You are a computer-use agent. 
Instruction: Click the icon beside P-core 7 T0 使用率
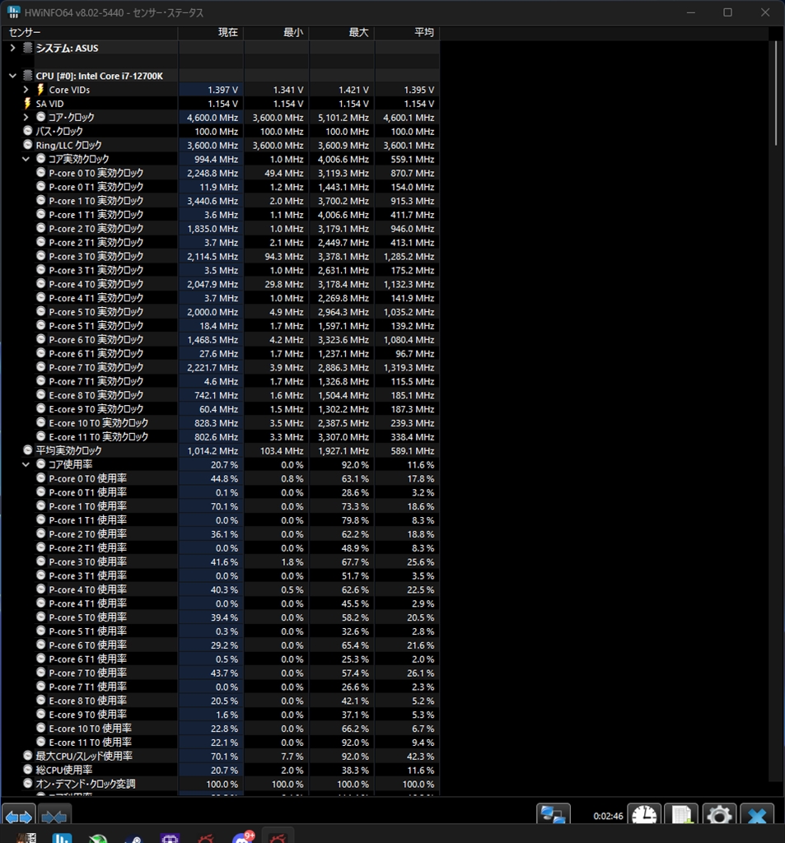click(41, 673)
